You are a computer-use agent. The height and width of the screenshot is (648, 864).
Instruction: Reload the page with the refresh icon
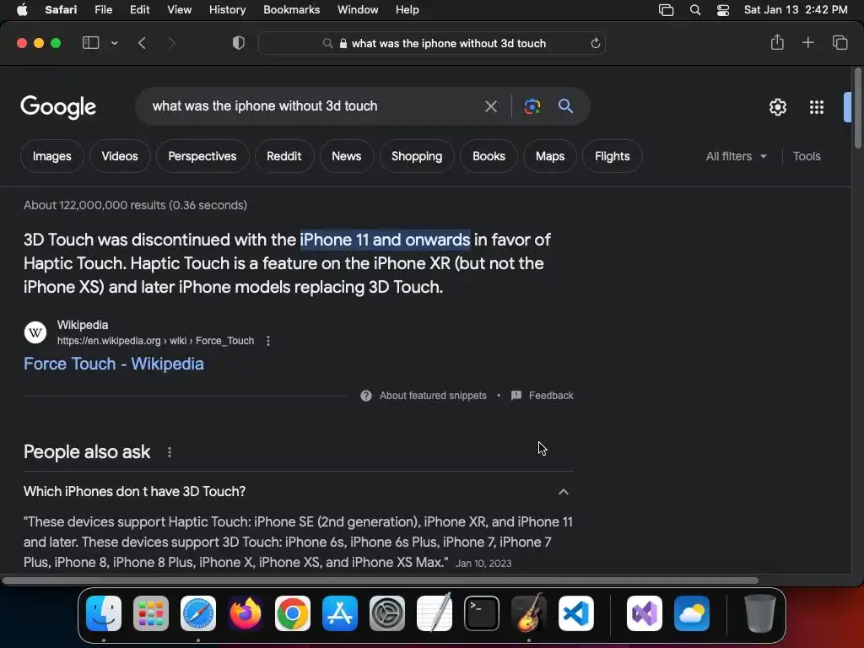click(595, 44)
